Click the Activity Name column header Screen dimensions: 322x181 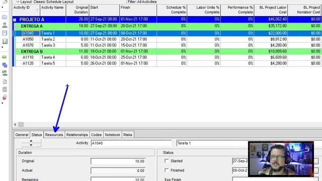(53, 10)
